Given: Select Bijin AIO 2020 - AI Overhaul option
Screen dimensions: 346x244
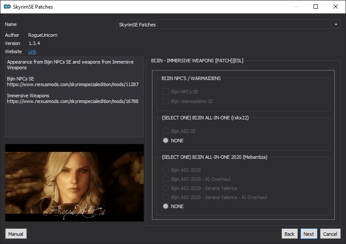Looking at the screenshot, I should click(x=165, y=179).
